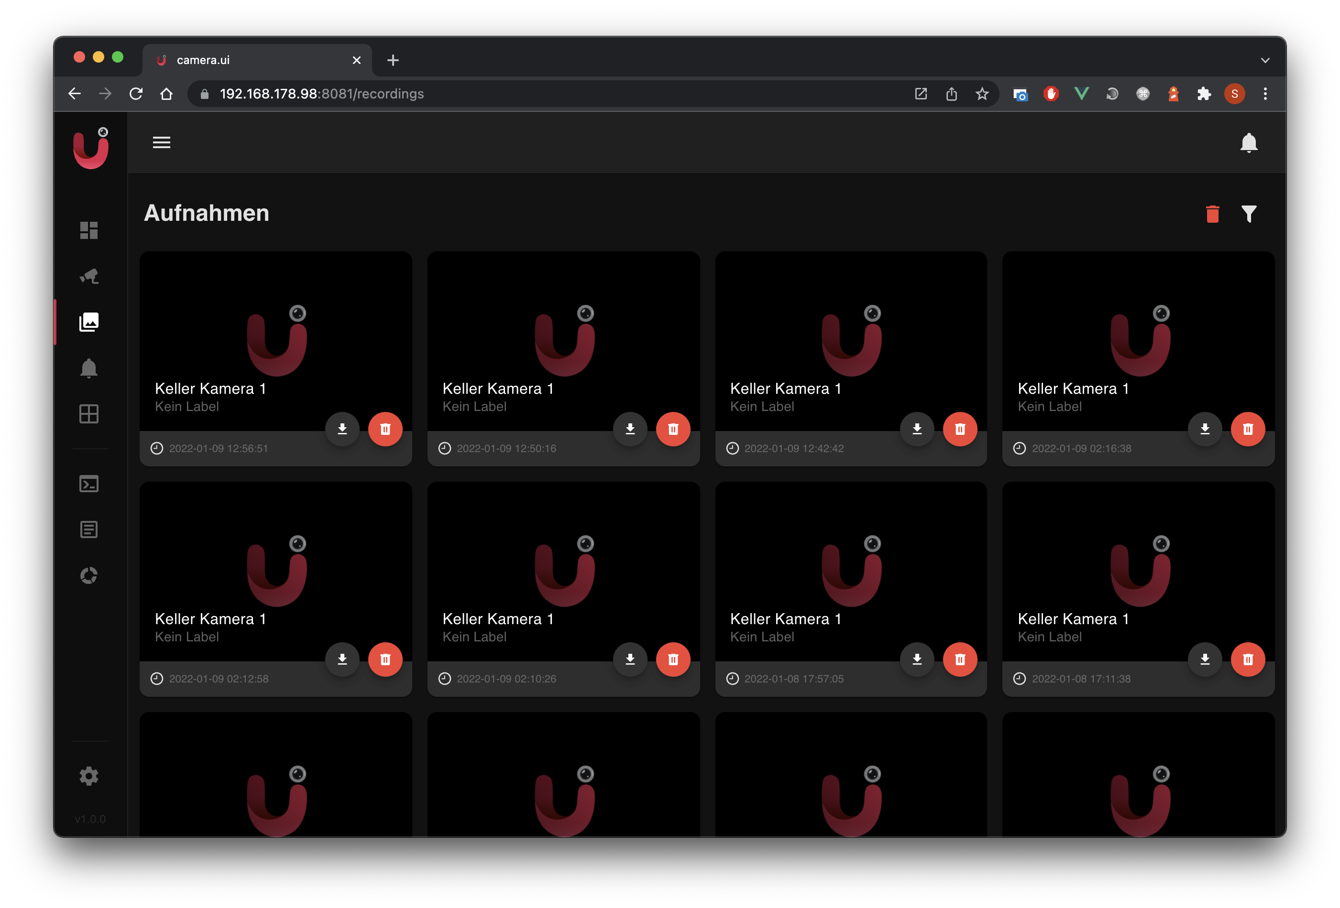Download the 17:11:38 recording
The image size is (1340, 908).
coord(1205,659)
